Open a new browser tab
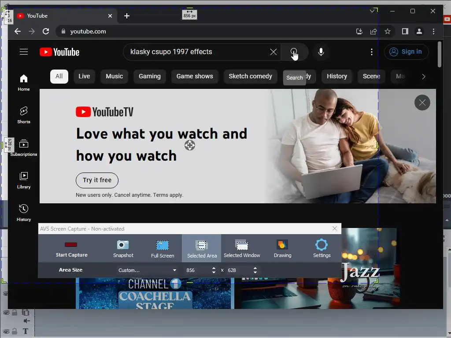Image resolution: width=451 pixels, height=338 pixels. click(126, 16)
